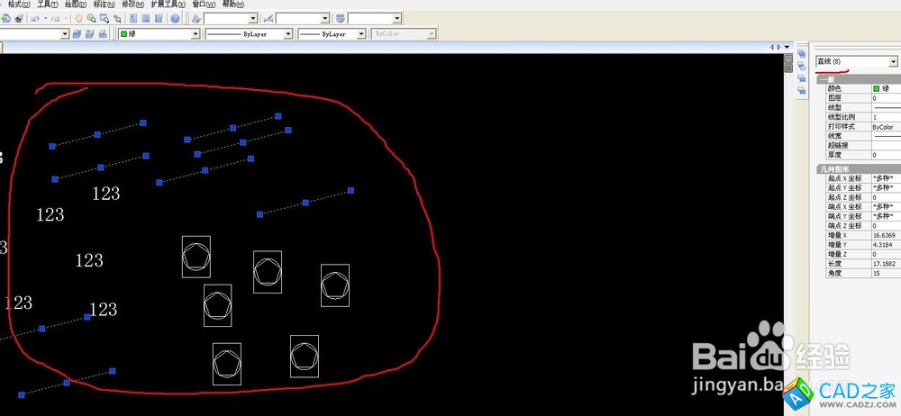
Task: Open the color dropdown showing 绿
Action: tap(159, 34)
